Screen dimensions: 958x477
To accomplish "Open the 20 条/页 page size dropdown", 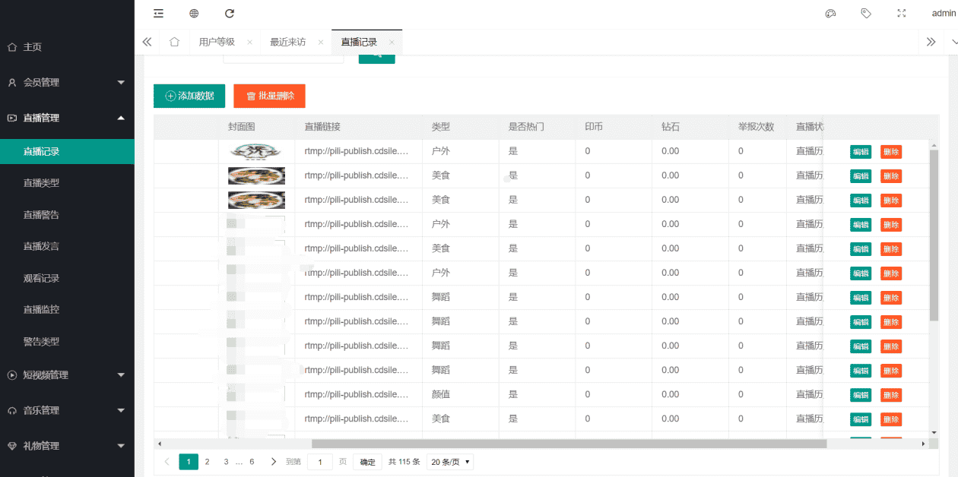I will pos(450,462).
